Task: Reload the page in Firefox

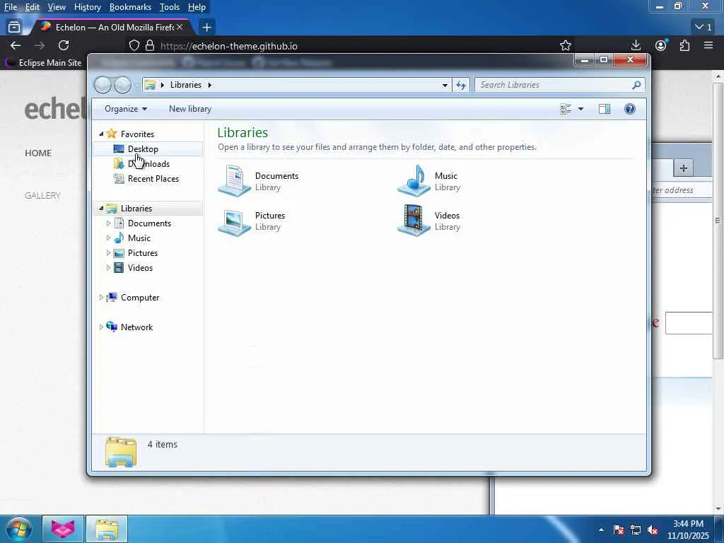Action: tap(64, 45)
